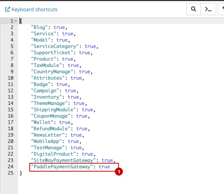Click the closing brace on line 25
The width and height of the screenshot is (224, 194).
point(21,173)
